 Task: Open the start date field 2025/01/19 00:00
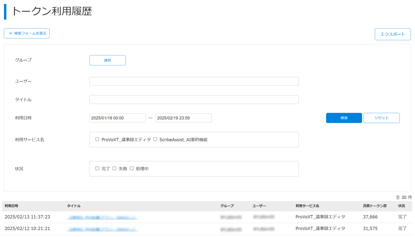(117, 118)
